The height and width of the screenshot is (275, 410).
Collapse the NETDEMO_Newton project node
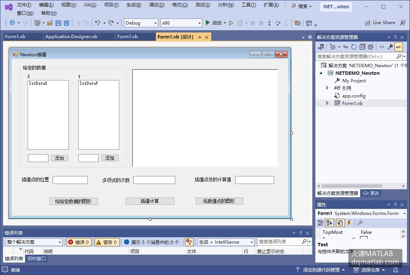click(x=321, y=73)
